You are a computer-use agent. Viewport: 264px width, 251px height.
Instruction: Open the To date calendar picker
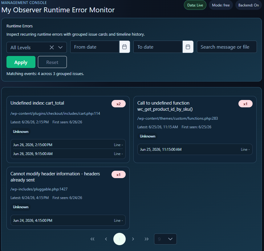click(x=188, y=47)
